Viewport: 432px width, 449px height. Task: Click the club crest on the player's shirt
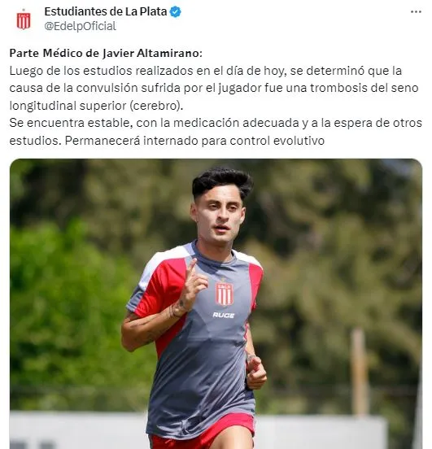(224, 293)
